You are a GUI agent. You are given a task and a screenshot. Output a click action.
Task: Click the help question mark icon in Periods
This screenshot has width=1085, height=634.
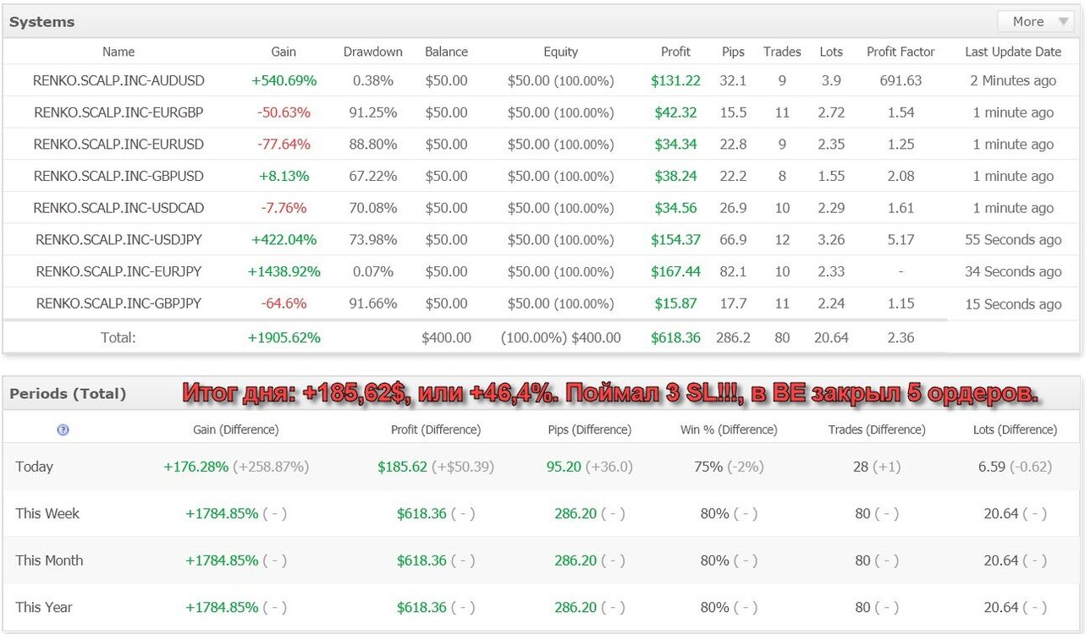coord(63,429)
